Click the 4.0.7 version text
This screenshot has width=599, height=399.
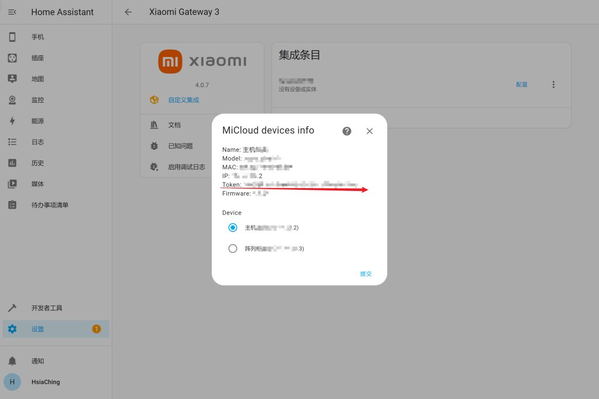pos(202,85)
